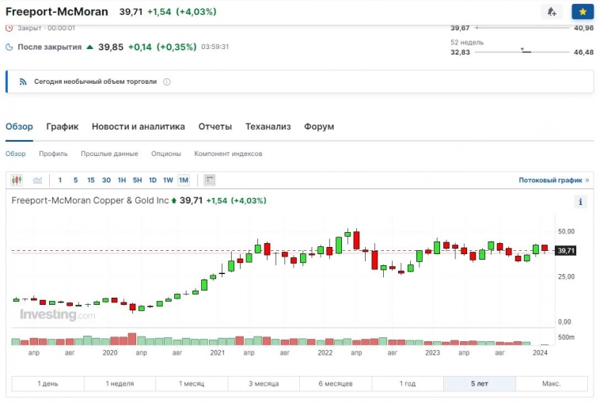The image size is (600, 403).
Task: Open the Новости и аналитика tab
Action: 139,127
